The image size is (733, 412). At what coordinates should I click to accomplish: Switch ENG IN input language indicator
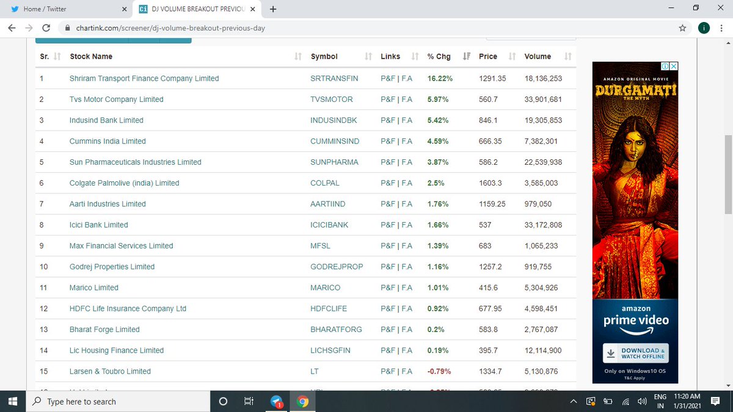coord(660,401)
